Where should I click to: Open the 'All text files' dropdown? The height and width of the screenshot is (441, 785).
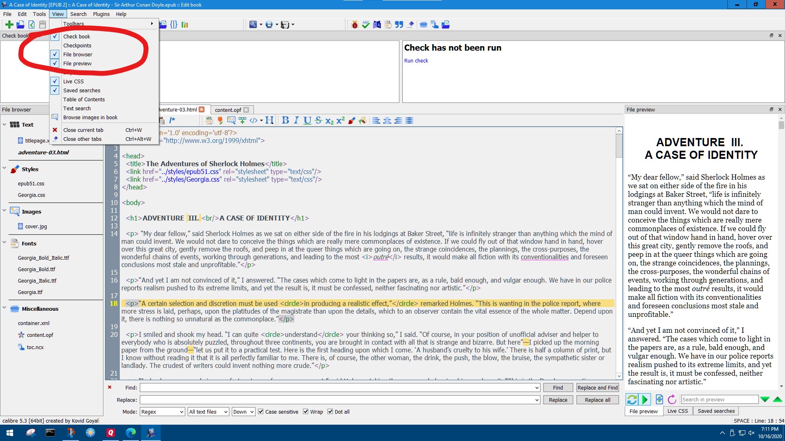(x=208, y=412)
